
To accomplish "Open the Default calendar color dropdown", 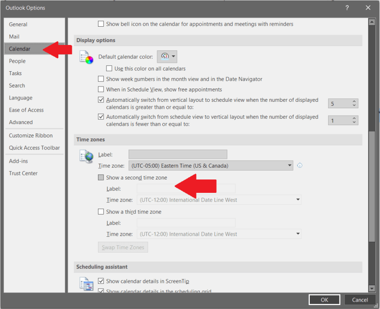I will [167, 57].
